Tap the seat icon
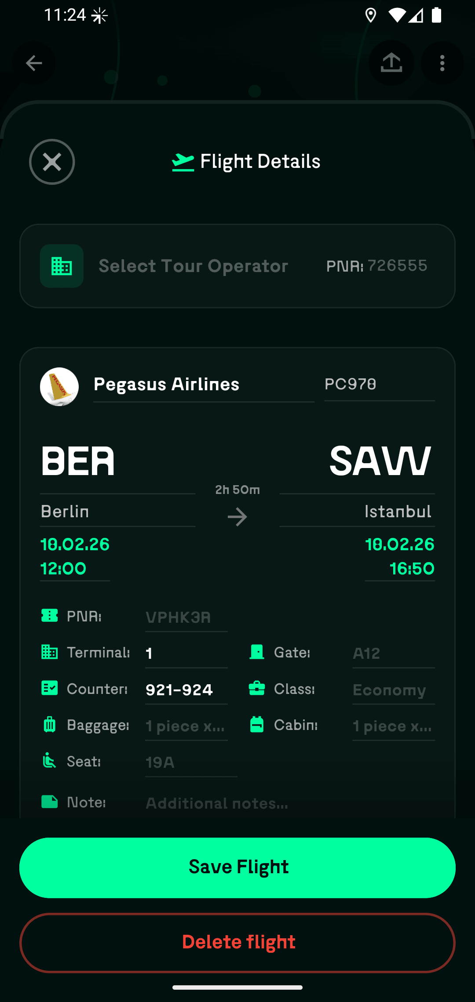This screenshot has width=475, height=1002. pyautogui.click(x=49, y=761)
